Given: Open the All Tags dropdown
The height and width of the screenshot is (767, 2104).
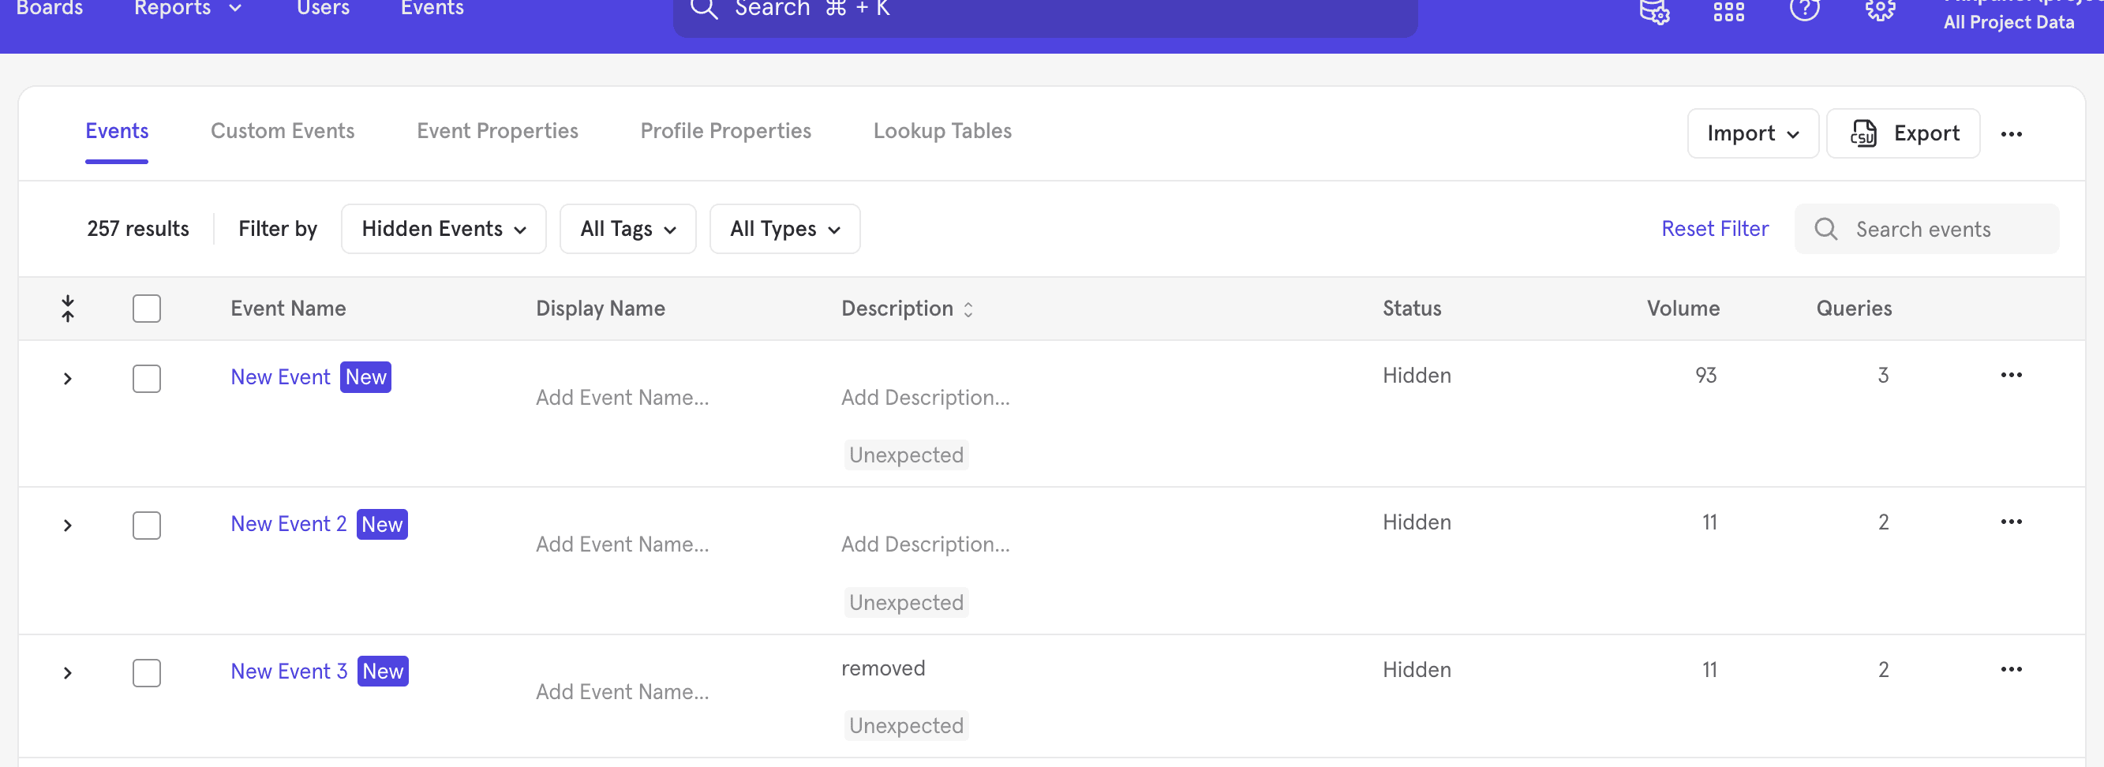Looking at the screenshot, I should 627,230.
